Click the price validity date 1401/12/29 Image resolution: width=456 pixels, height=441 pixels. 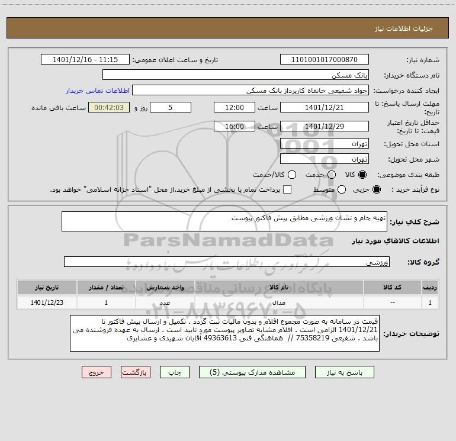325,126
